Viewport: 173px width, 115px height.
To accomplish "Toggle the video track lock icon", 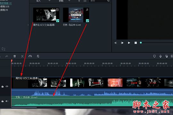I will [x=3, y=87].
